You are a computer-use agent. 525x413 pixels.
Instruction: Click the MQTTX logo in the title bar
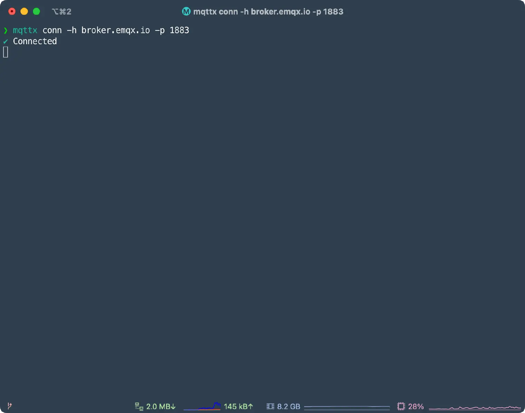[186, 11]
